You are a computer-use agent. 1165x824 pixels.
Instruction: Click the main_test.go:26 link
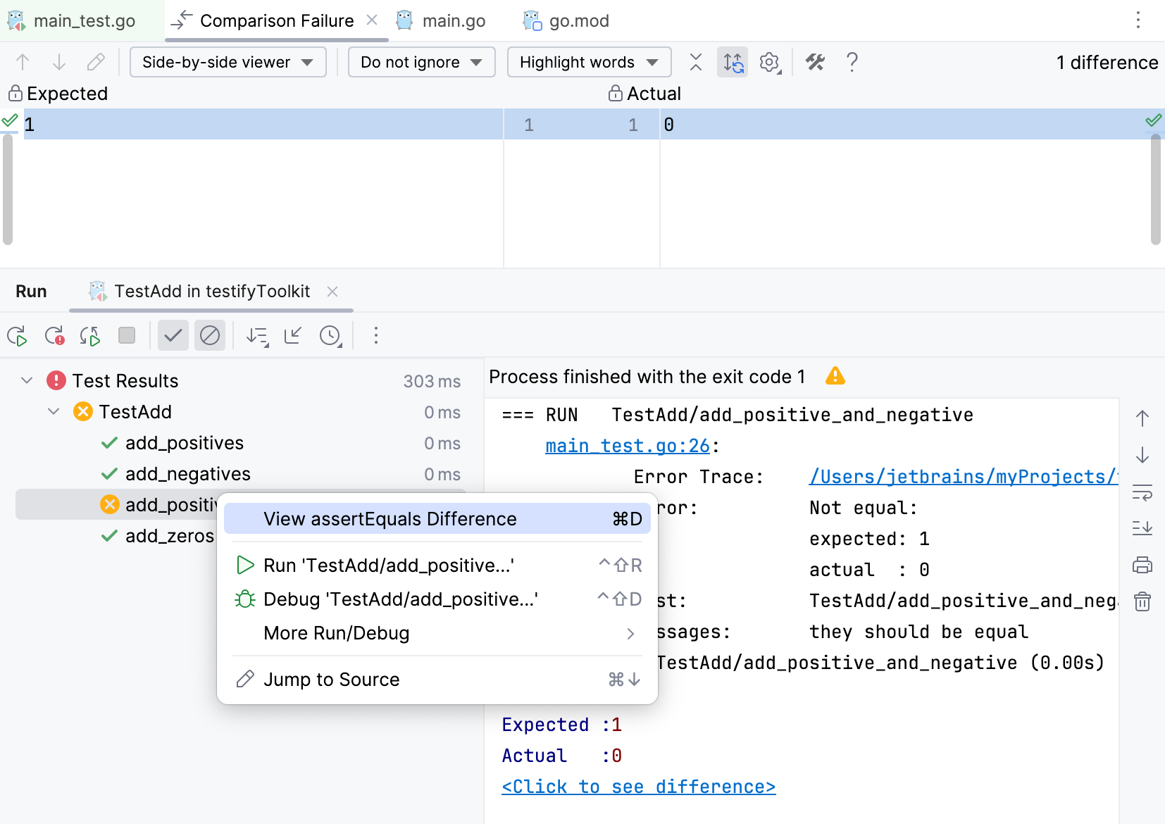tap(627, 446)
